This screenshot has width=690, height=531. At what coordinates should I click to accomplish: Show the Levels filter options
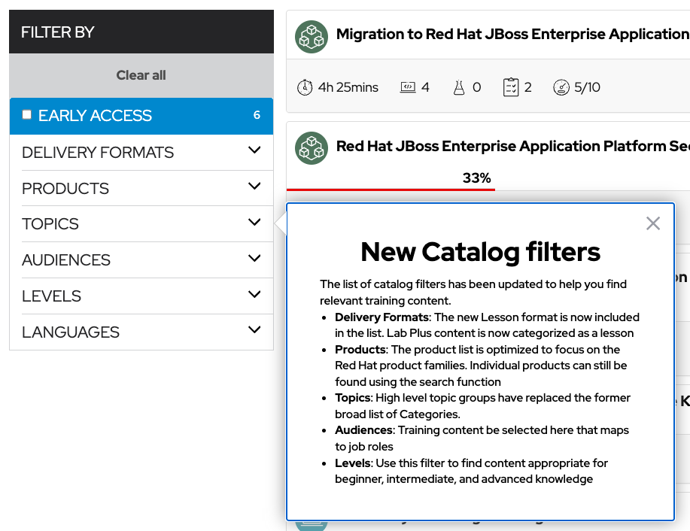(x=254, y=295)
